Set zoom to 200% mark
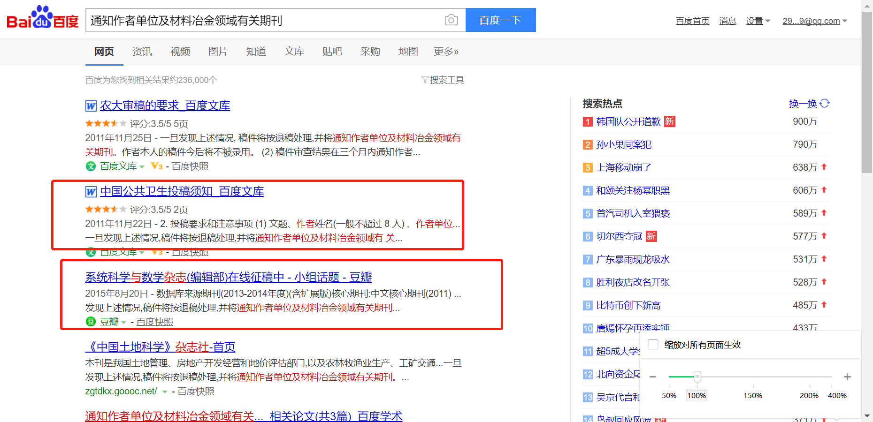Screen dimensions: 873x422 click(809, 396)
